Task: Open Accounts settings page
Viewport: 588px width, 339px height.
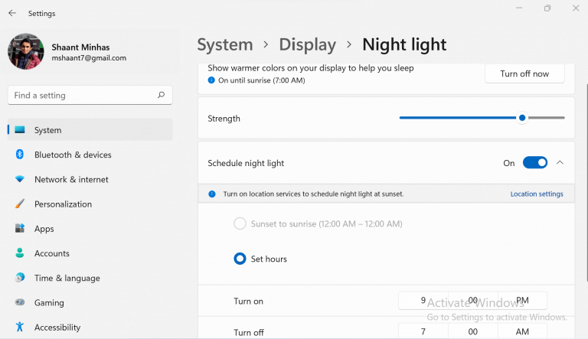Action: coord(51,253)
